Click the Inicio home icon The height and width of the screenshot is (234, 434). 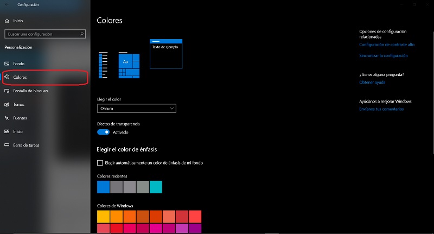[x=7, y=21]
